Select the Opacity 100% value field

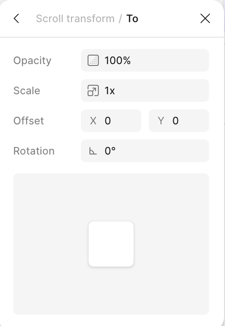145,60
